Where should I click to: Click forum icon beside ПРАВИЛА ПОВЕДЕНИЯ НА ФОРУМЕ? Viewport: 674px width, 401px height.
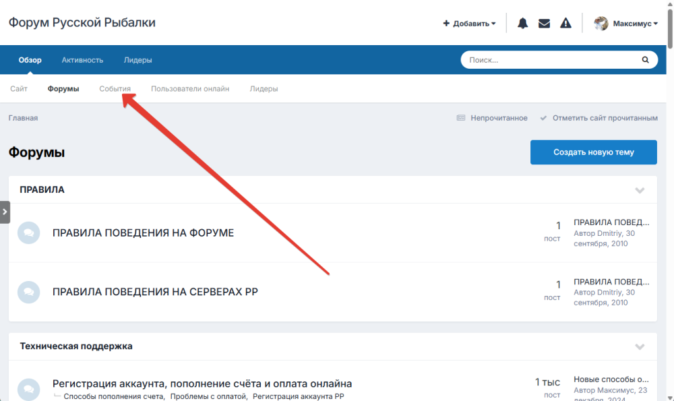28,233
